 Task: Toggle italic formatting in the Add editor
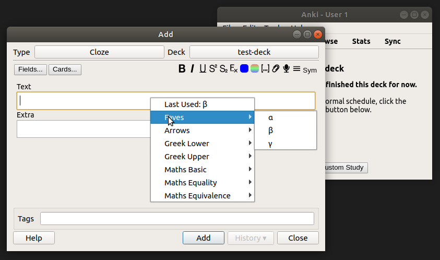pos(192,68)
